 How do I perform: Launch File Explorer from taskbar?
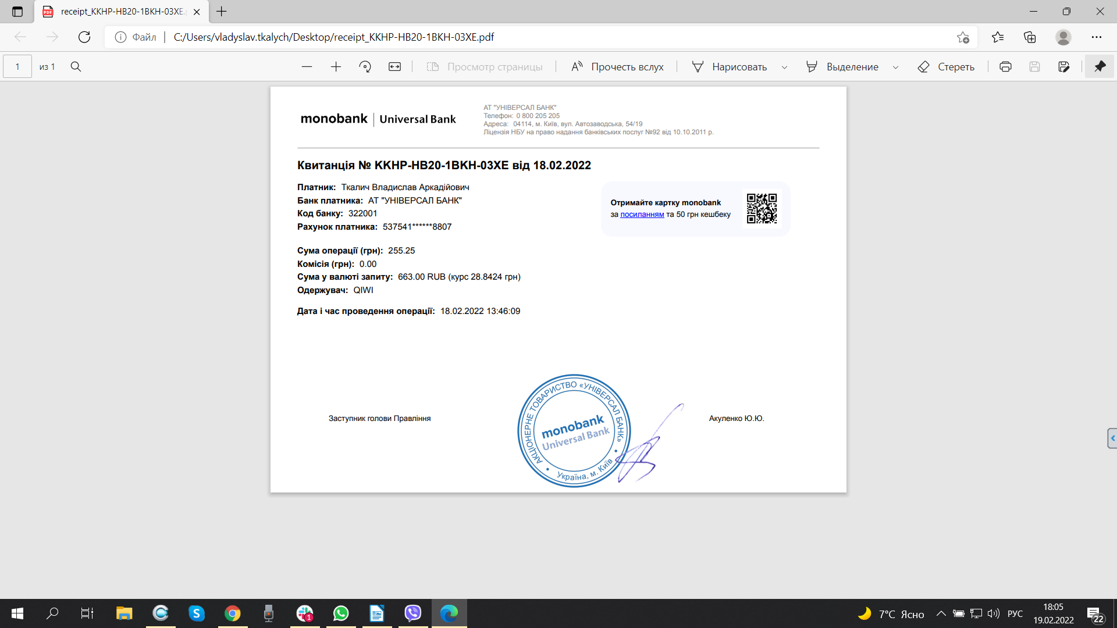click(124, 613)
